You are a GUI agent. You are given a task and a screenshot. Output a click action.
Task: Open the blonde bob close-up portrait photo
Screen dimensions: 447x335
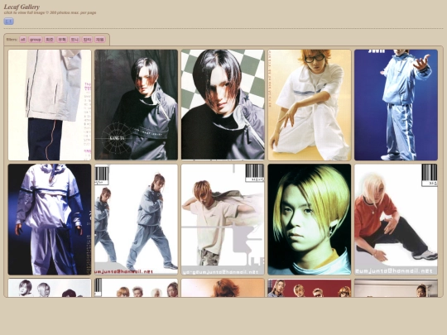pos(310,219)
